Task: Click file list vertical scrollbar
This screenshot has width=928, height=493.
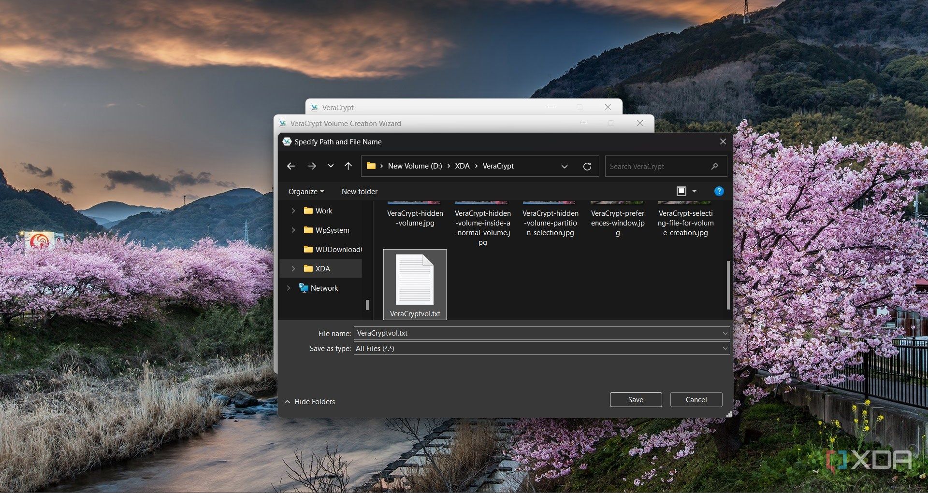Action: point(728,285)
